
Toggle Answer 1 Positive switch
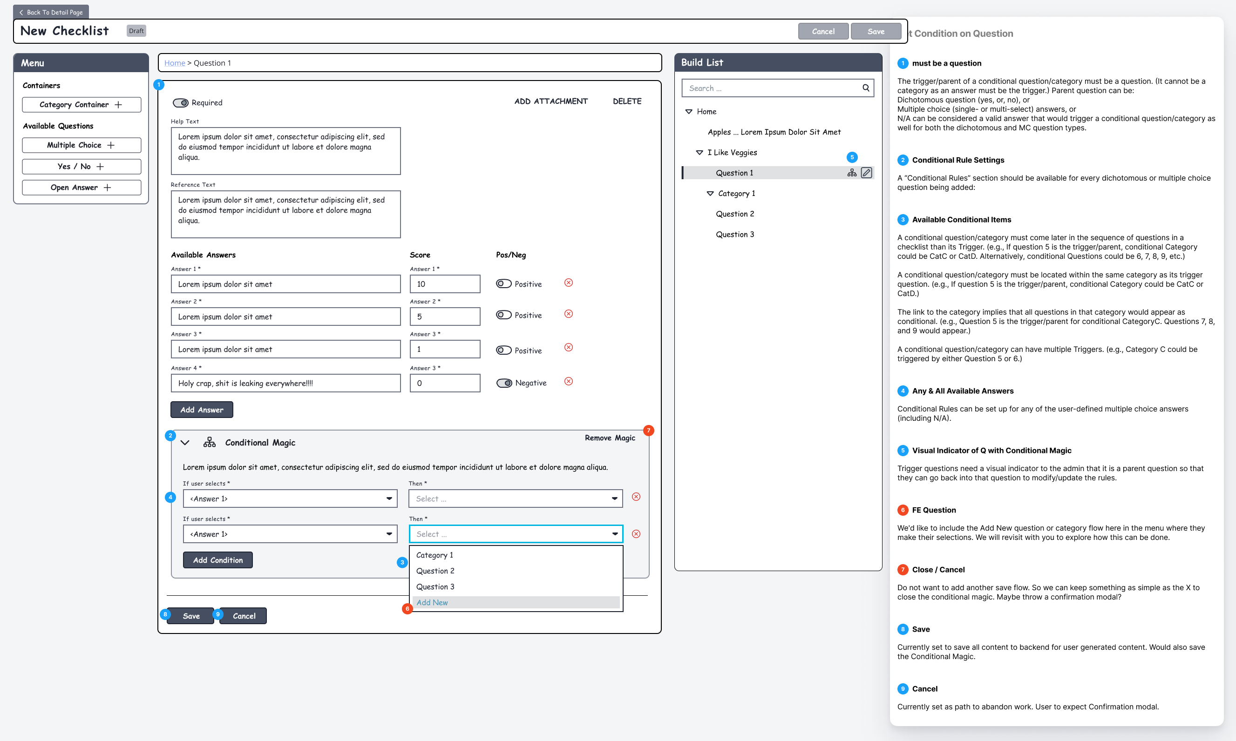[x=503, y=283]
